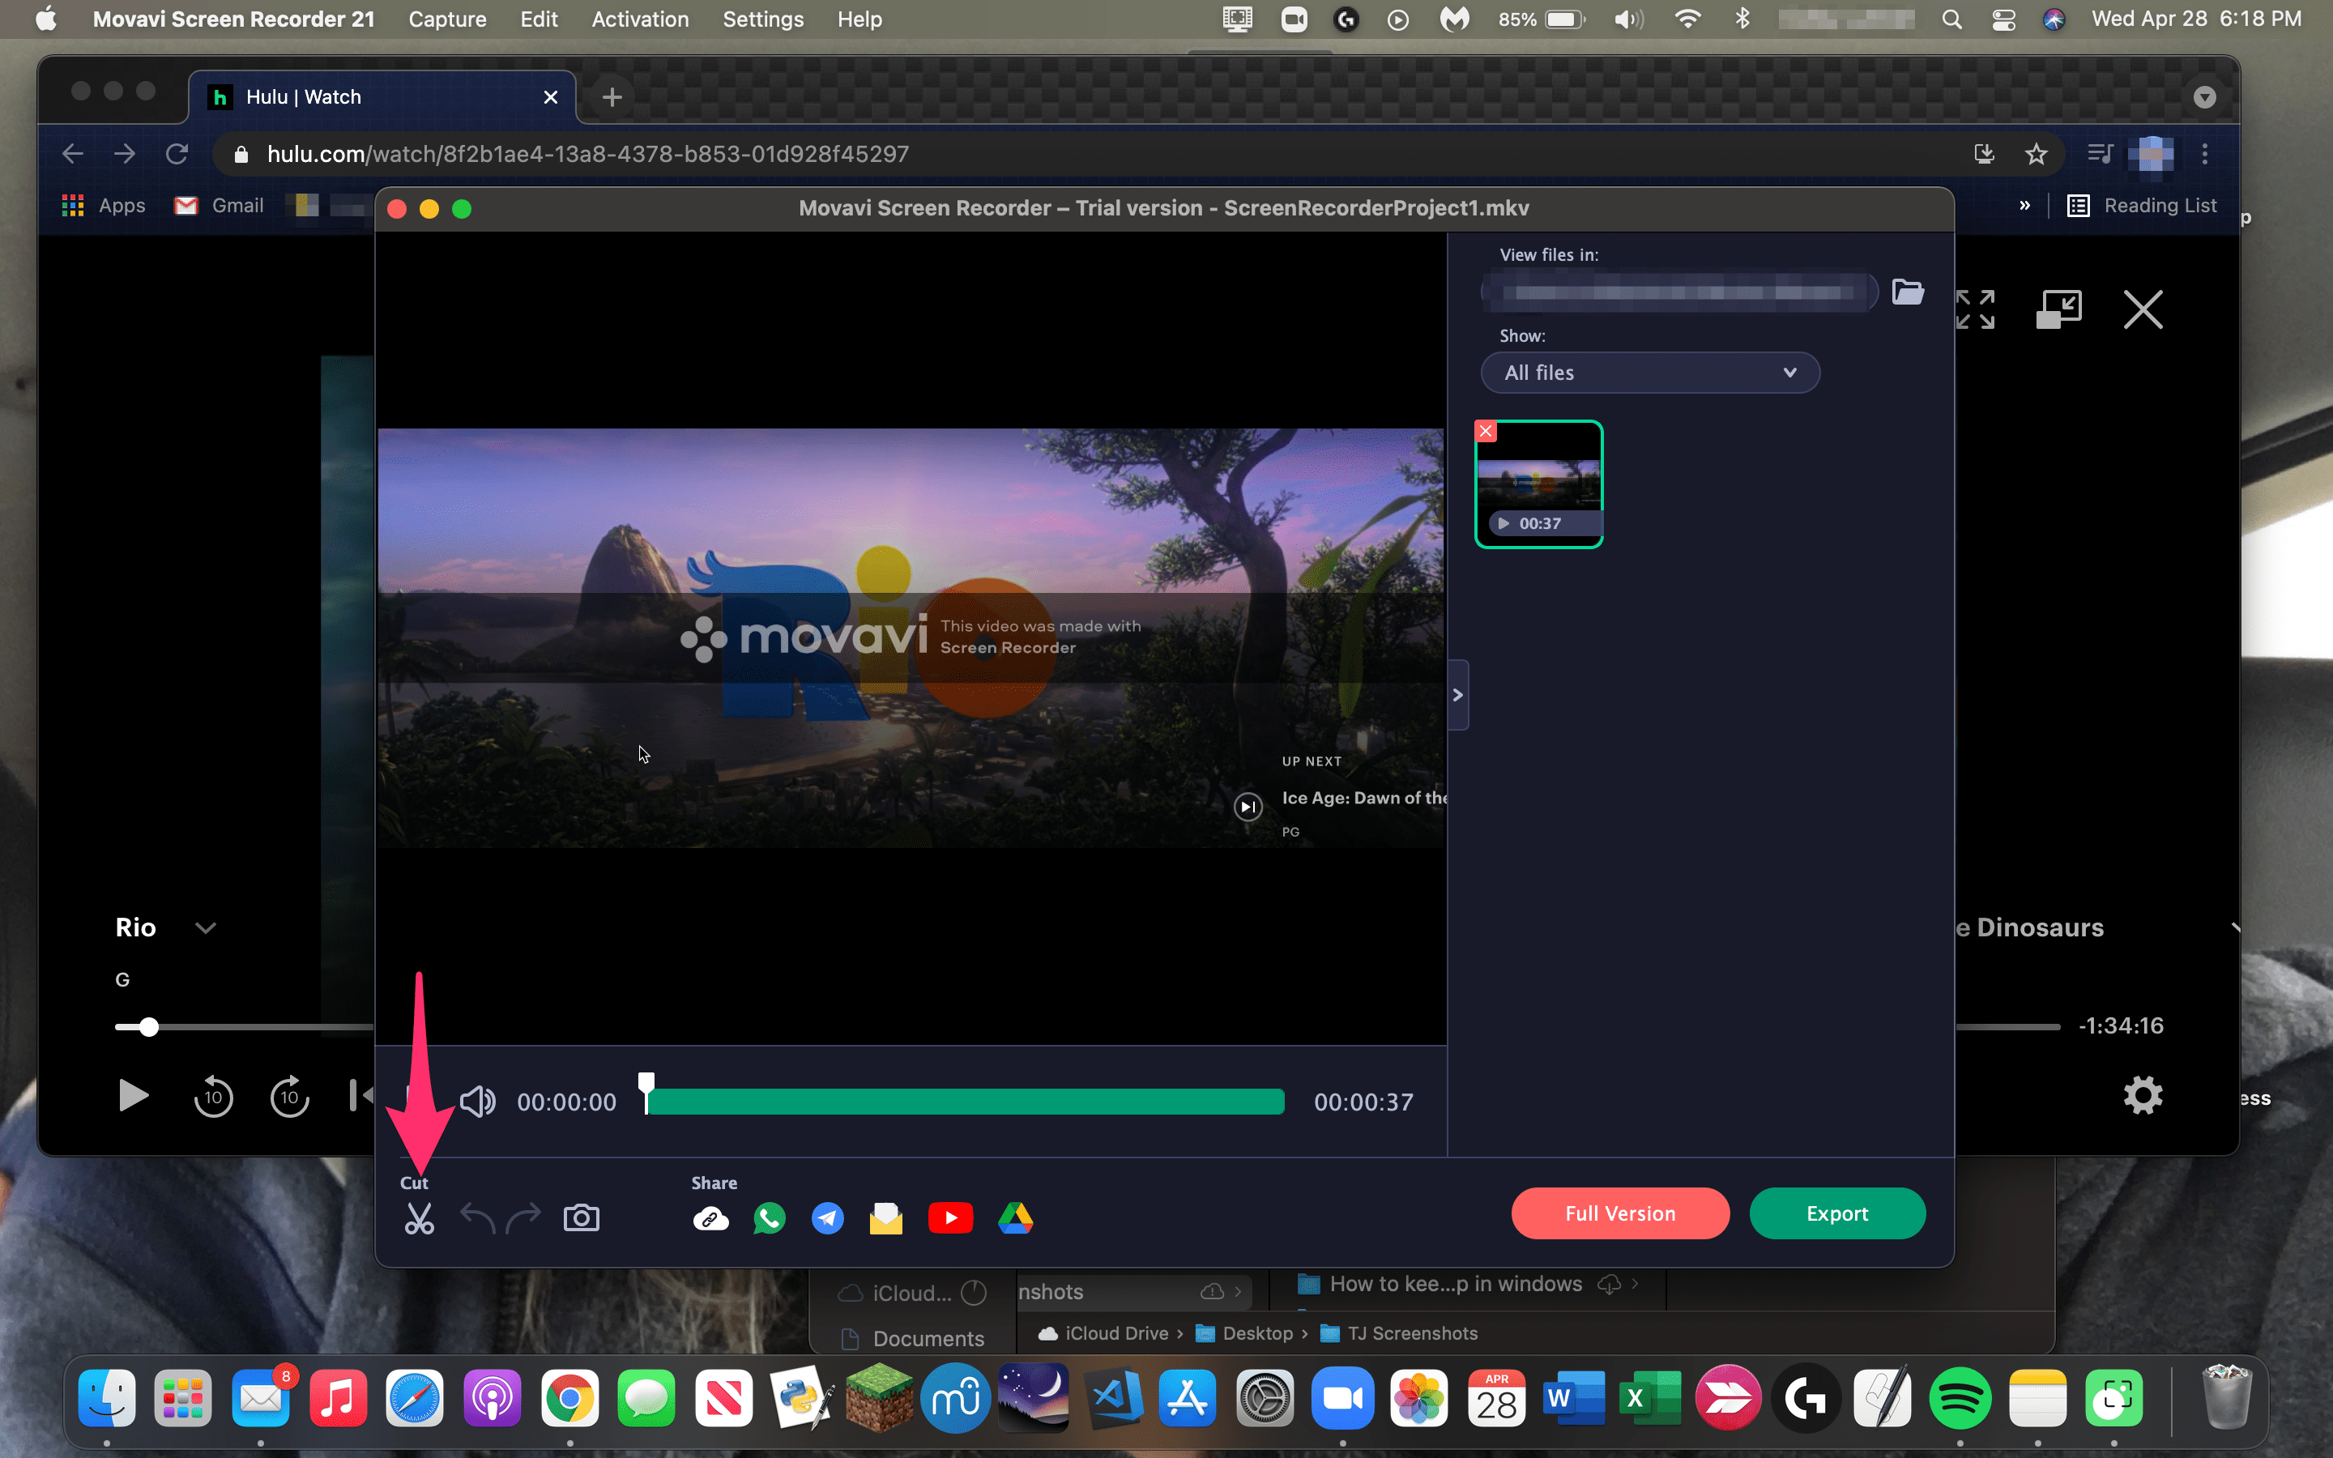Mute the Movavi player volume

[477, 1102]
